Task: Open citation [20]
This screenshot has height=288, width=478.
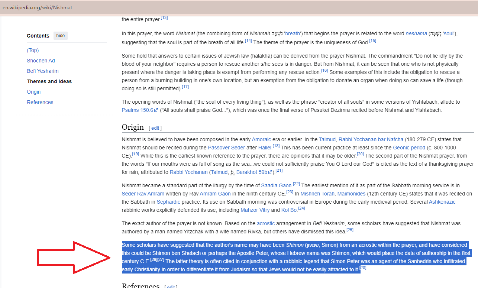Action: (360, 154)
